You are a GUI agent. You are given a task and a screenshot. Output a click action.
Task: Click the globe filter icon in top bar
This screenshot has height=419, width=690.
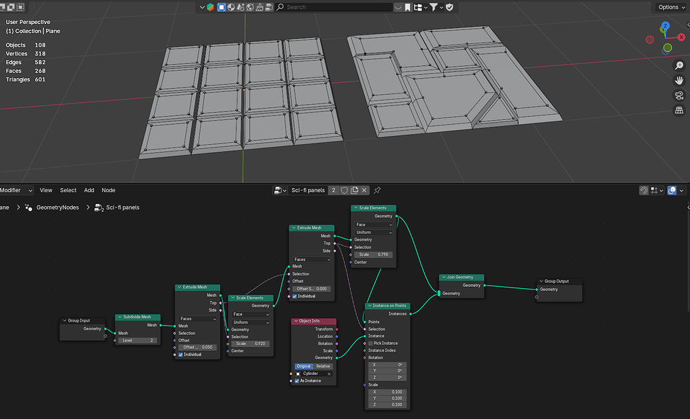coord(249,7)
